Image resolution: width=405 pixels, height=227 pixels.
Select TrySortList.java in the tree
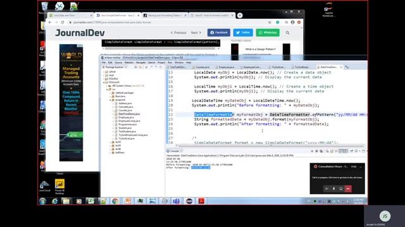(127, 139)
